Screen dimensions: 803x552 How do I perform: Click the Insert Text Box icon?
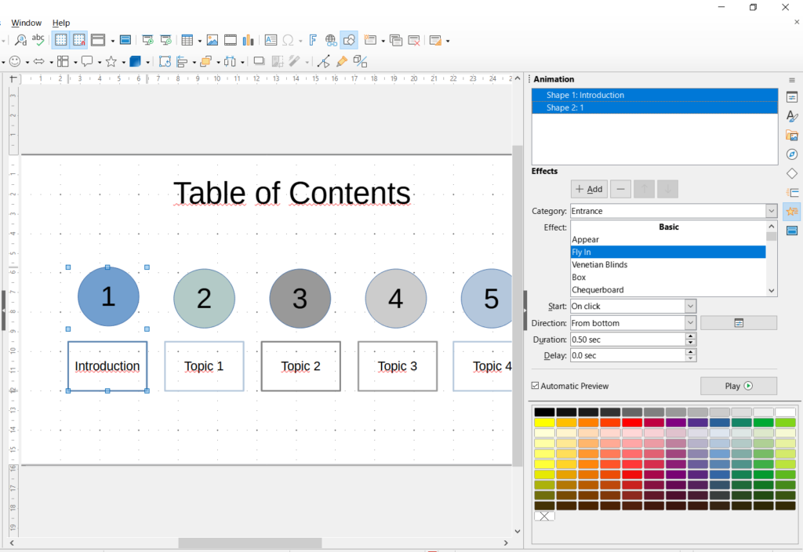pyautogui.click(x=271, y=40)
